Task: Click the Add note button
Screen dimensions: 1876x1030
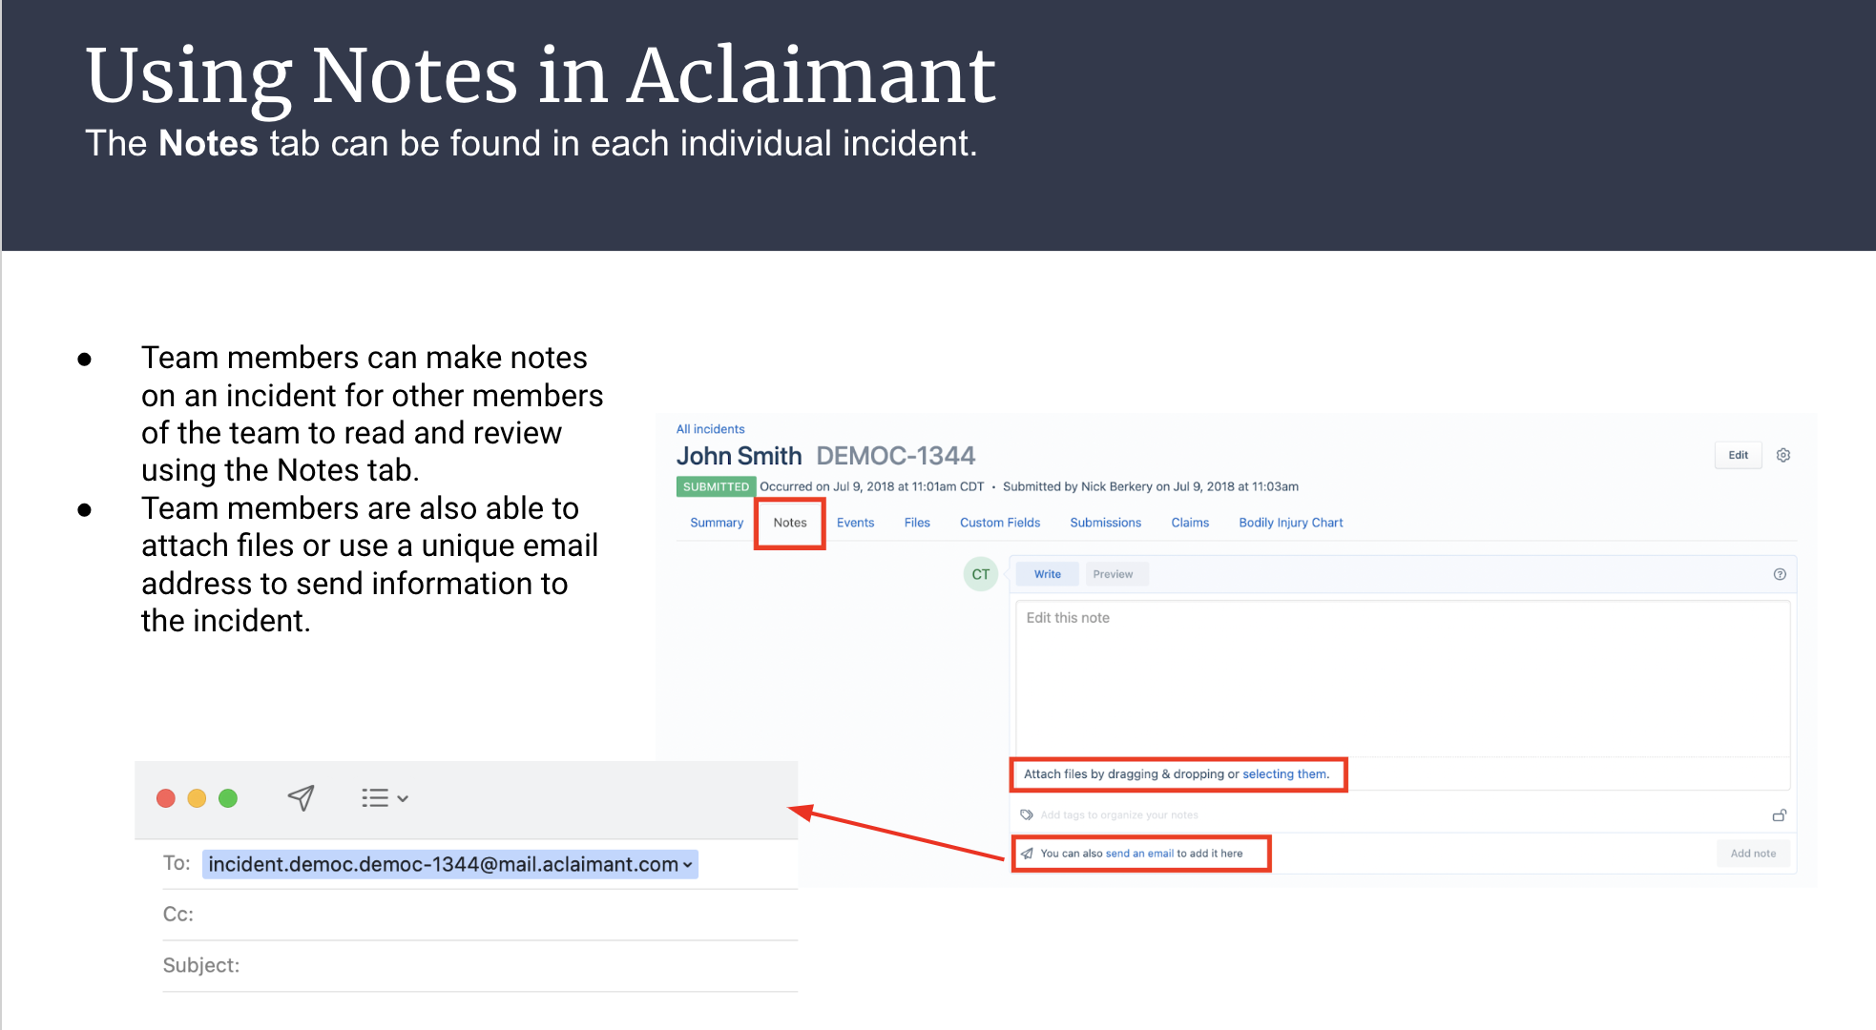Action: (x=1752, y=853)
